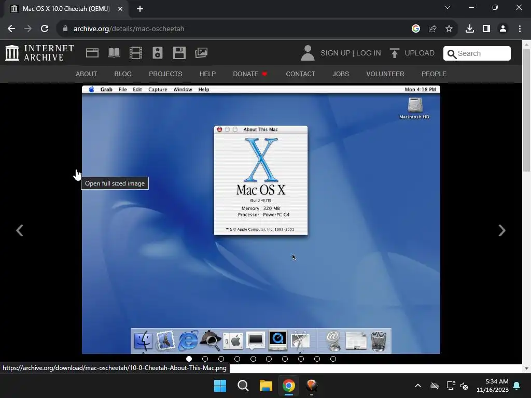Screen dimensions: 531x398
Task: Open the HELP nav item
Action: (207, 74)
